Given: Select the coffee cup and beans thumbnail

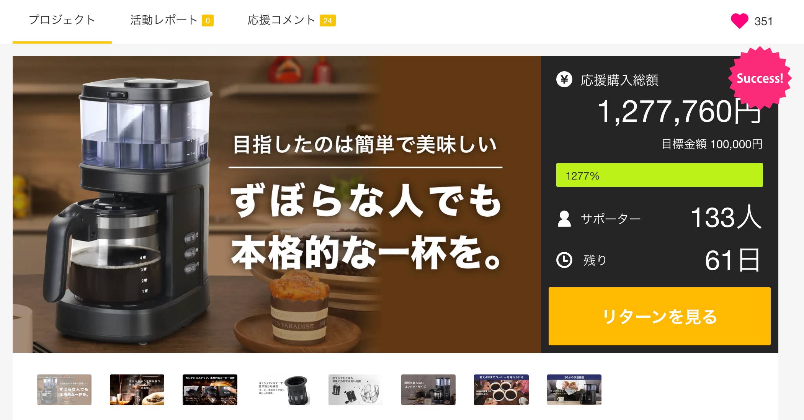Looking at the screenshot, I should 137,390.
